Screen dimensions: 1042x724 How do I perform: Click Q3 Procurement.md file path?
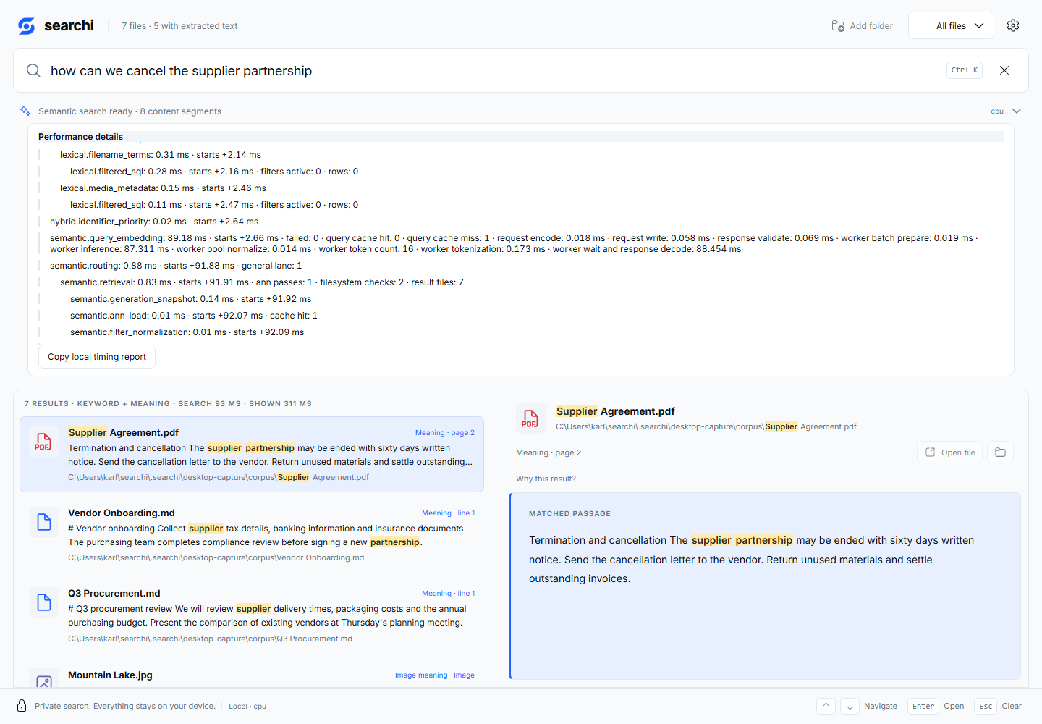pyautogui.click(x=210, y=639)
